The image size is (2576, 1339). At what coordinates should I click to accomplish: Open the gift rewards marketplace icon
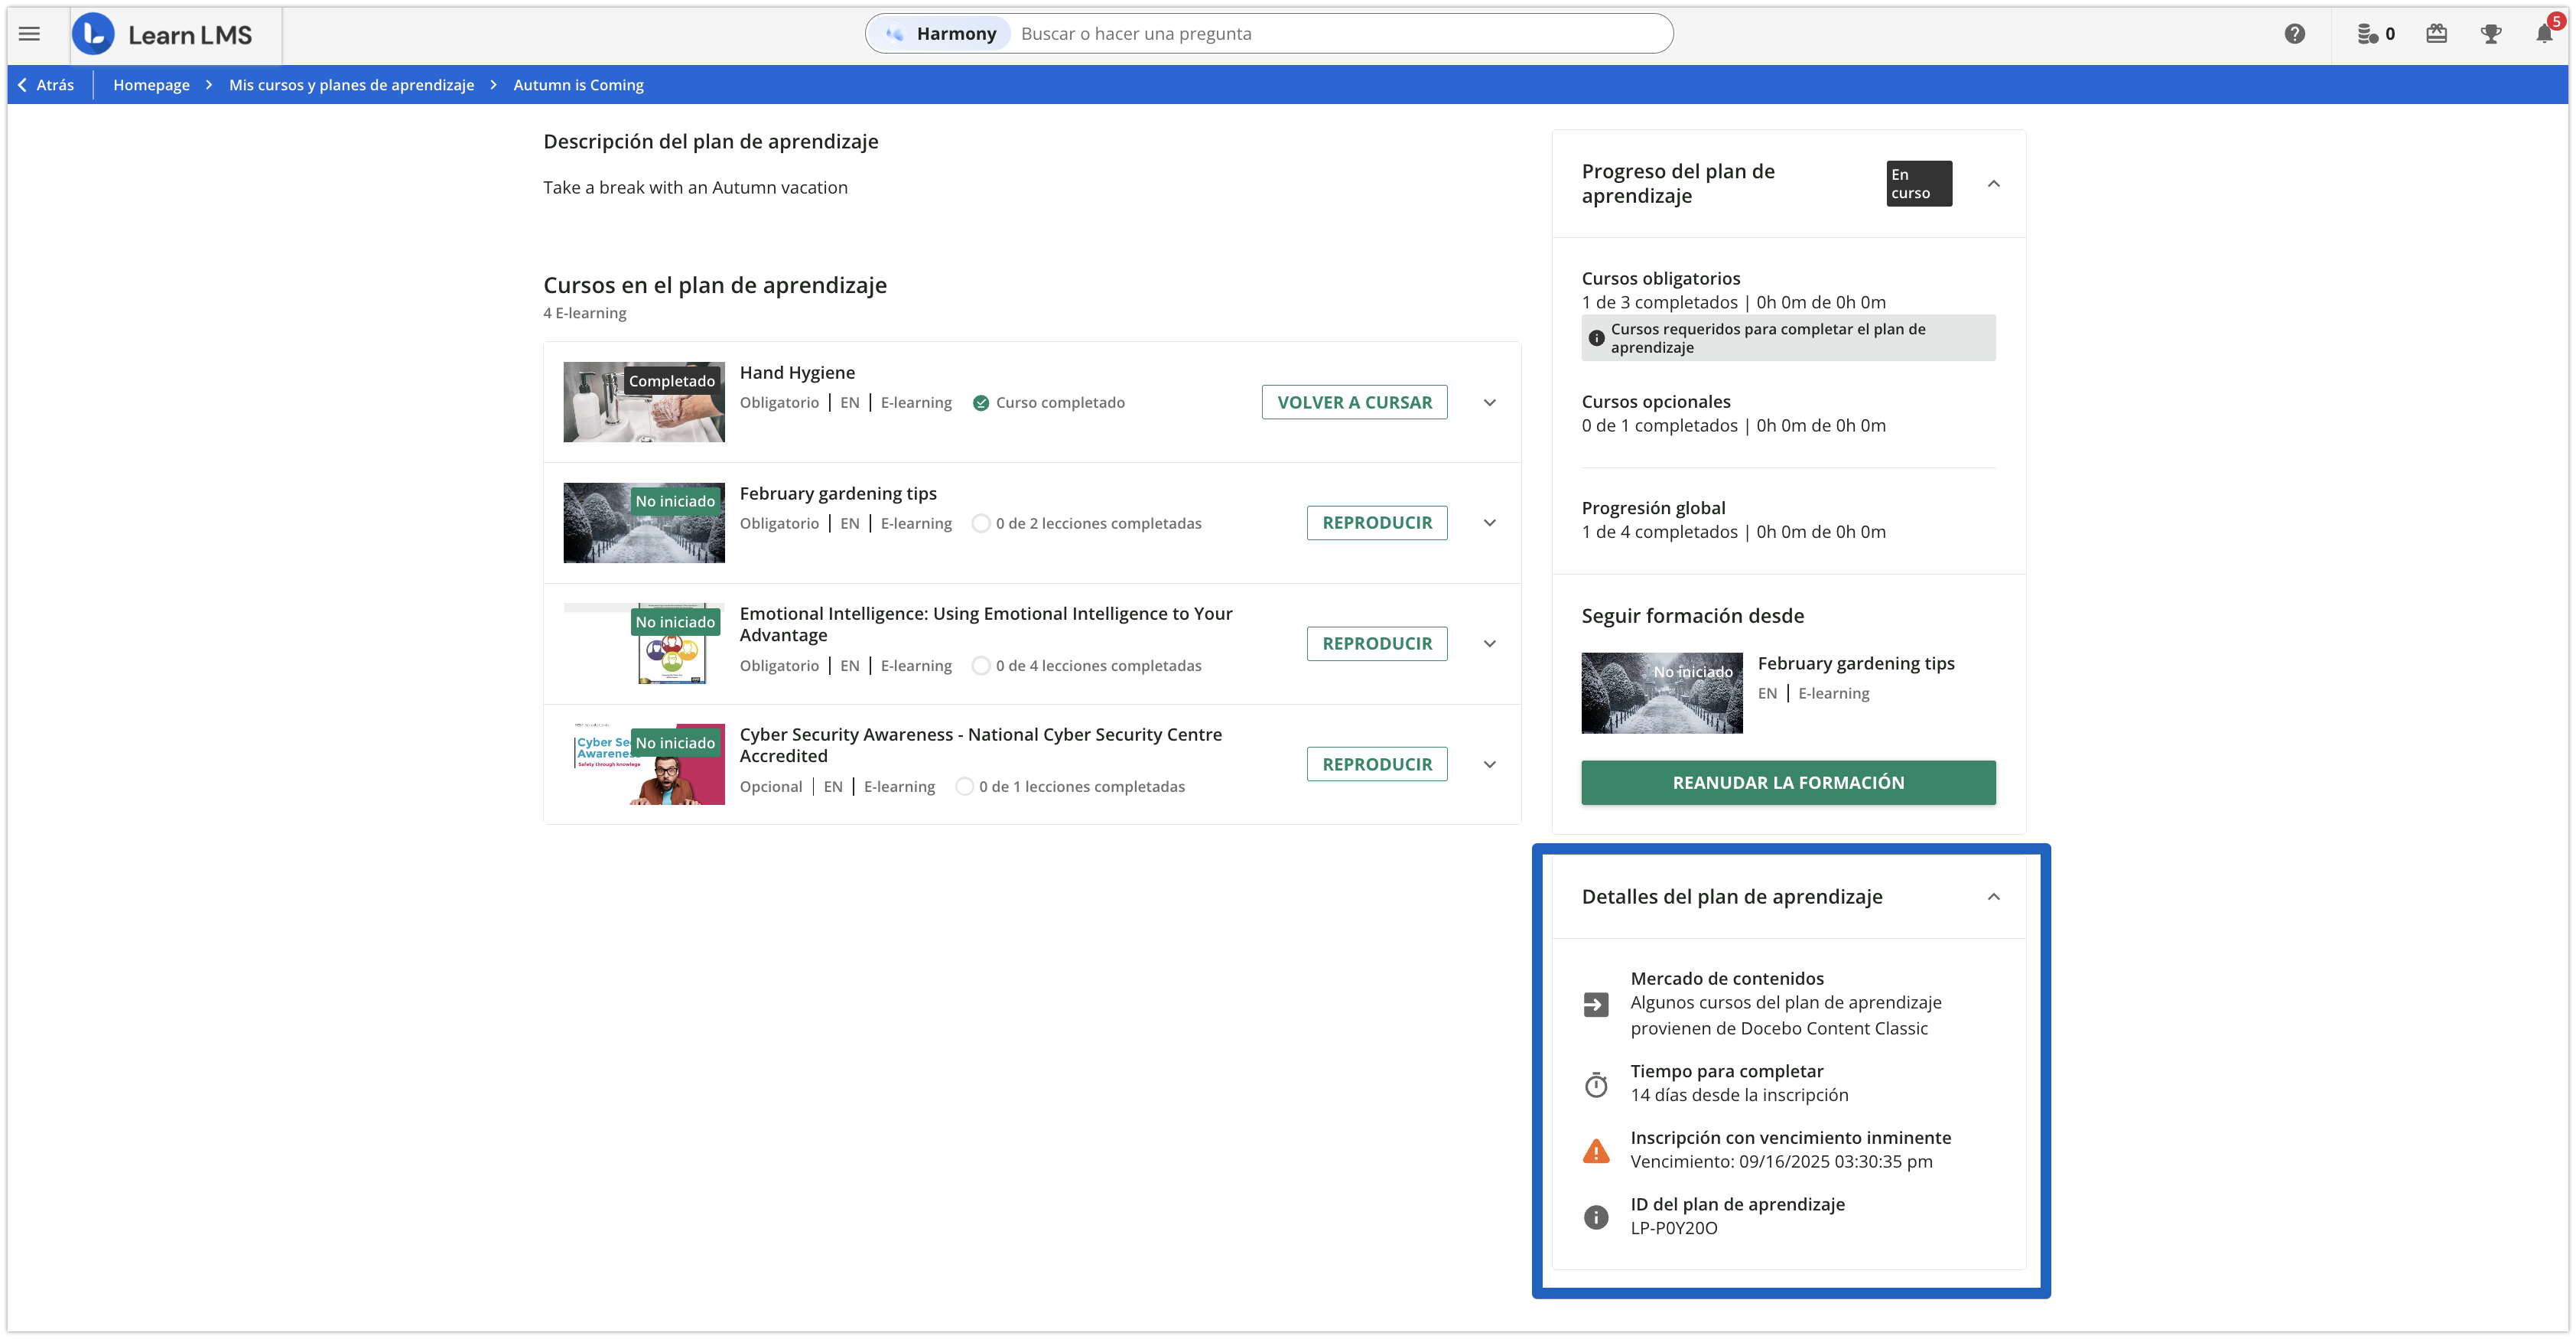[2437, 34]
